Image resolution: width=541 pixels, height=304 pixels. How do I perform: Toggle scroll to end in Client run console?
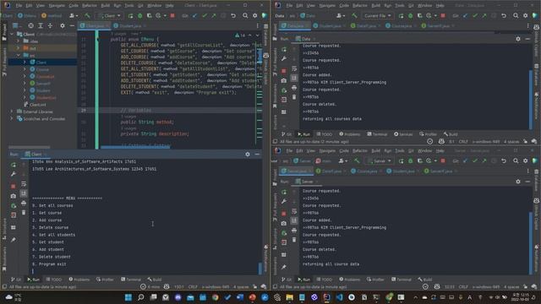tap(24, 193)
